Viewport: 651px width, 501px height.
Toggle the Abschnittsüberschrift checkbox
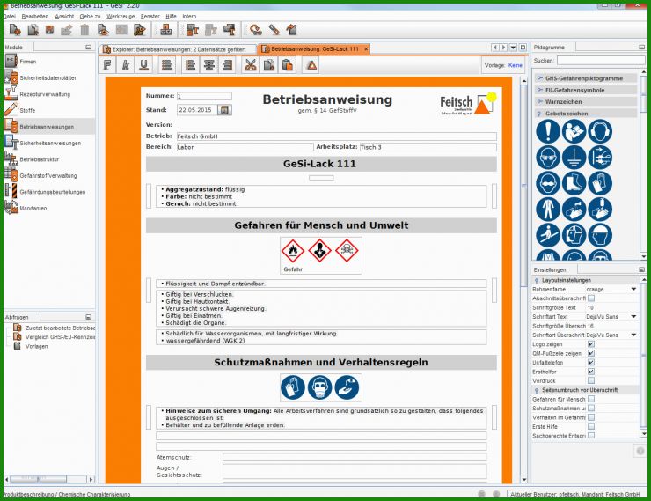point(591,298)
